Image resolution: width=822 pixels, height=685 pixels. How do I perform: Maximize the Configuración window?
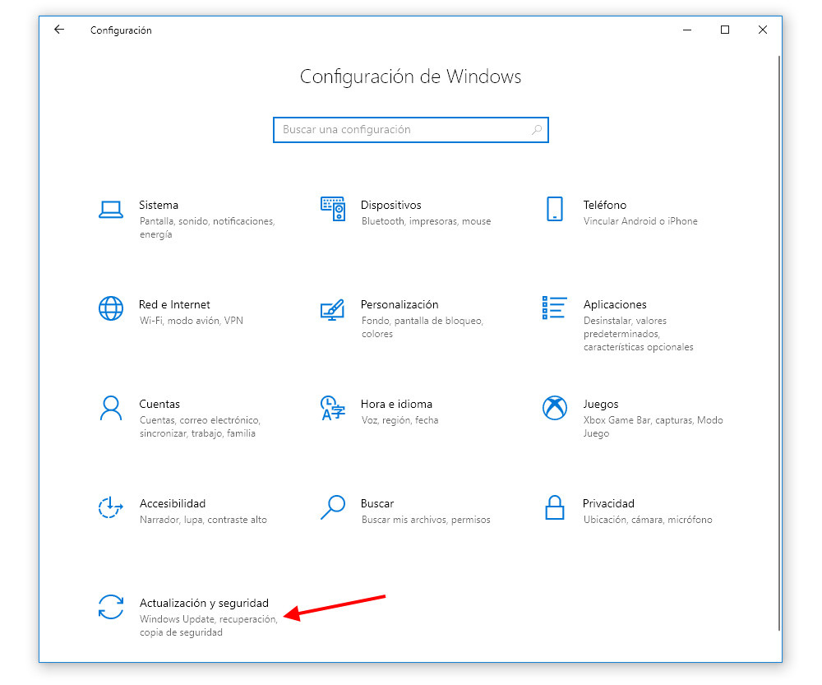coord(724,30)
